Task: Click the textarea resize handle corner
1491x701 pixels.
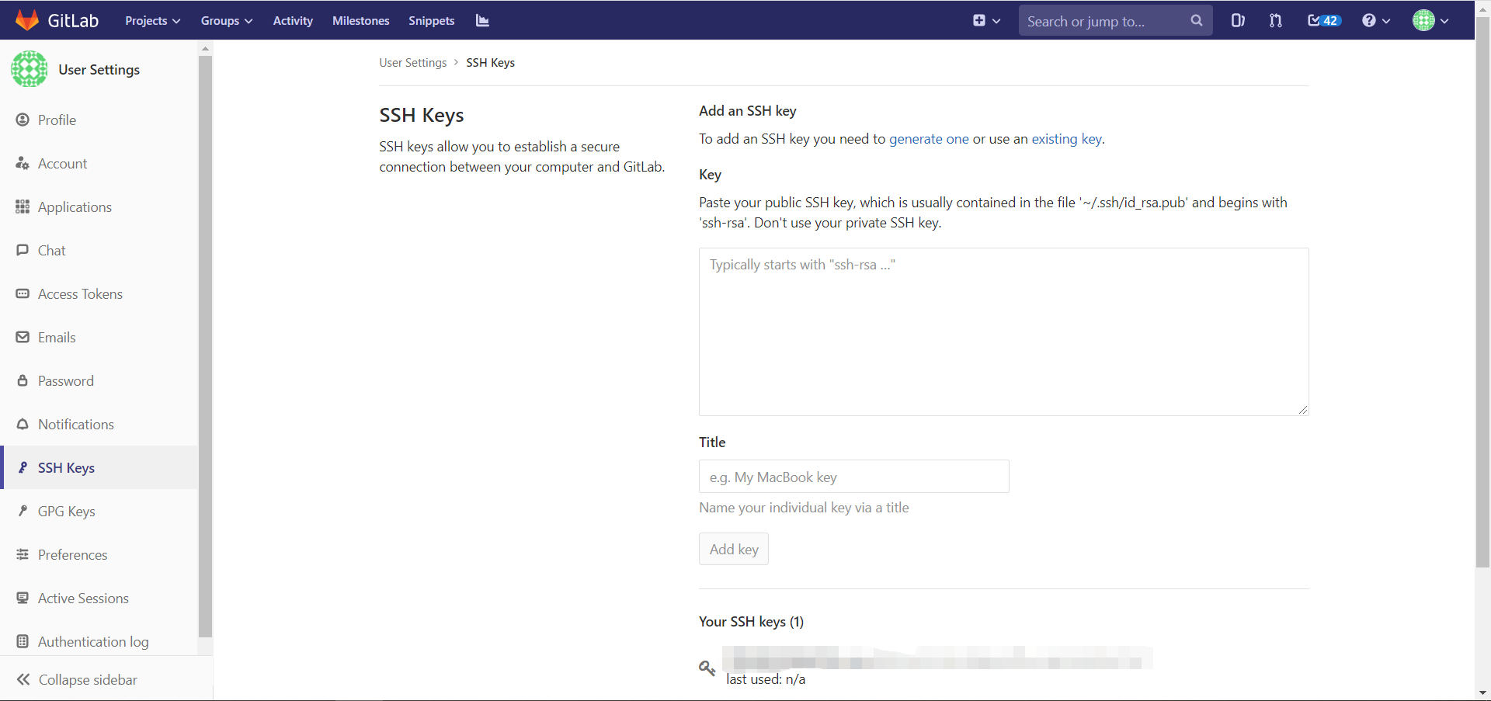Action: pos(1303,409)
